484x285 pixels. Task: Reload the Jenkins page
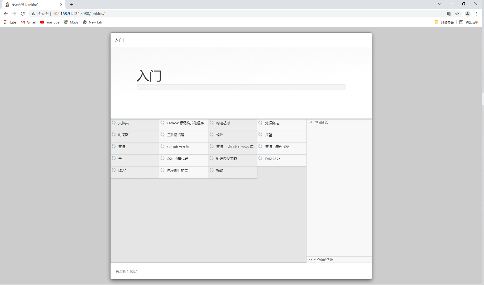[23, 14]
